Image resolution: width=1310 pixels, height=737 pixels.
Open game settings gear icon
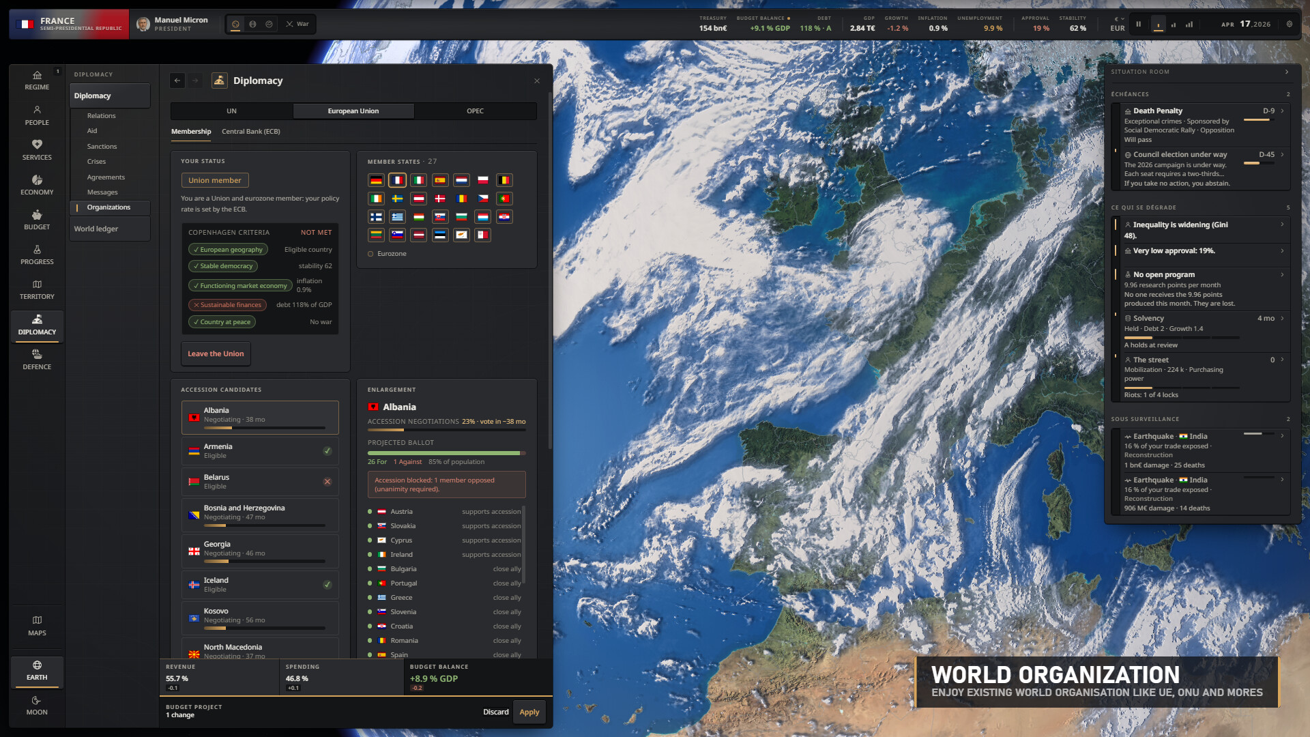pyautogui.click(x=1289, y=24)
